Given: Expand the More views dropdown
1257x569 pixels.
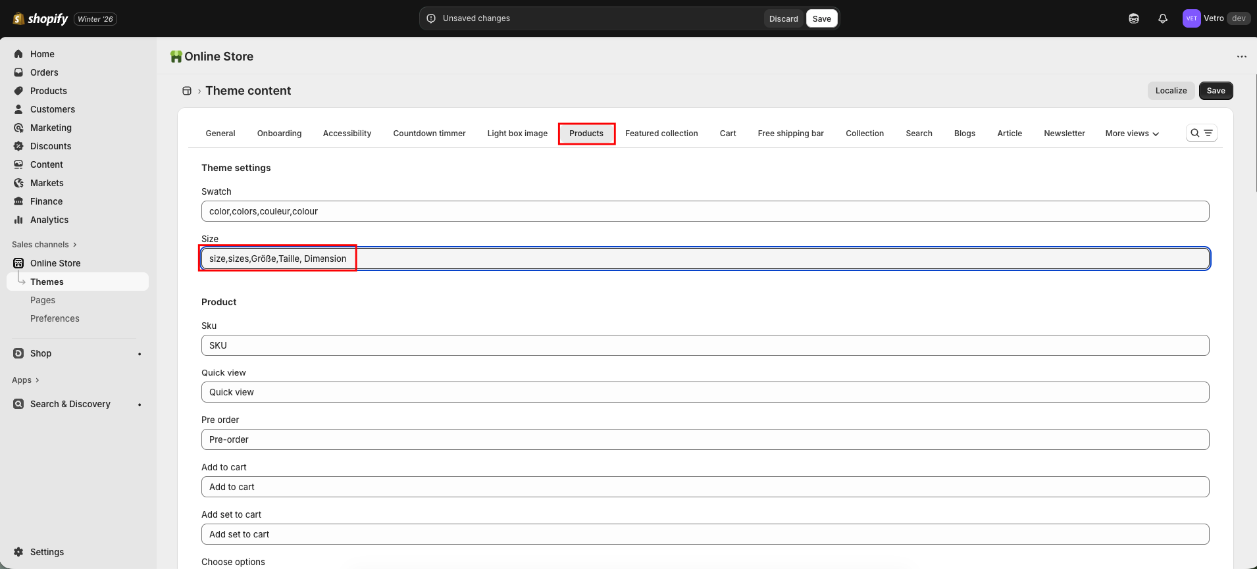Looking at the screenshot, I should 1131,134.
